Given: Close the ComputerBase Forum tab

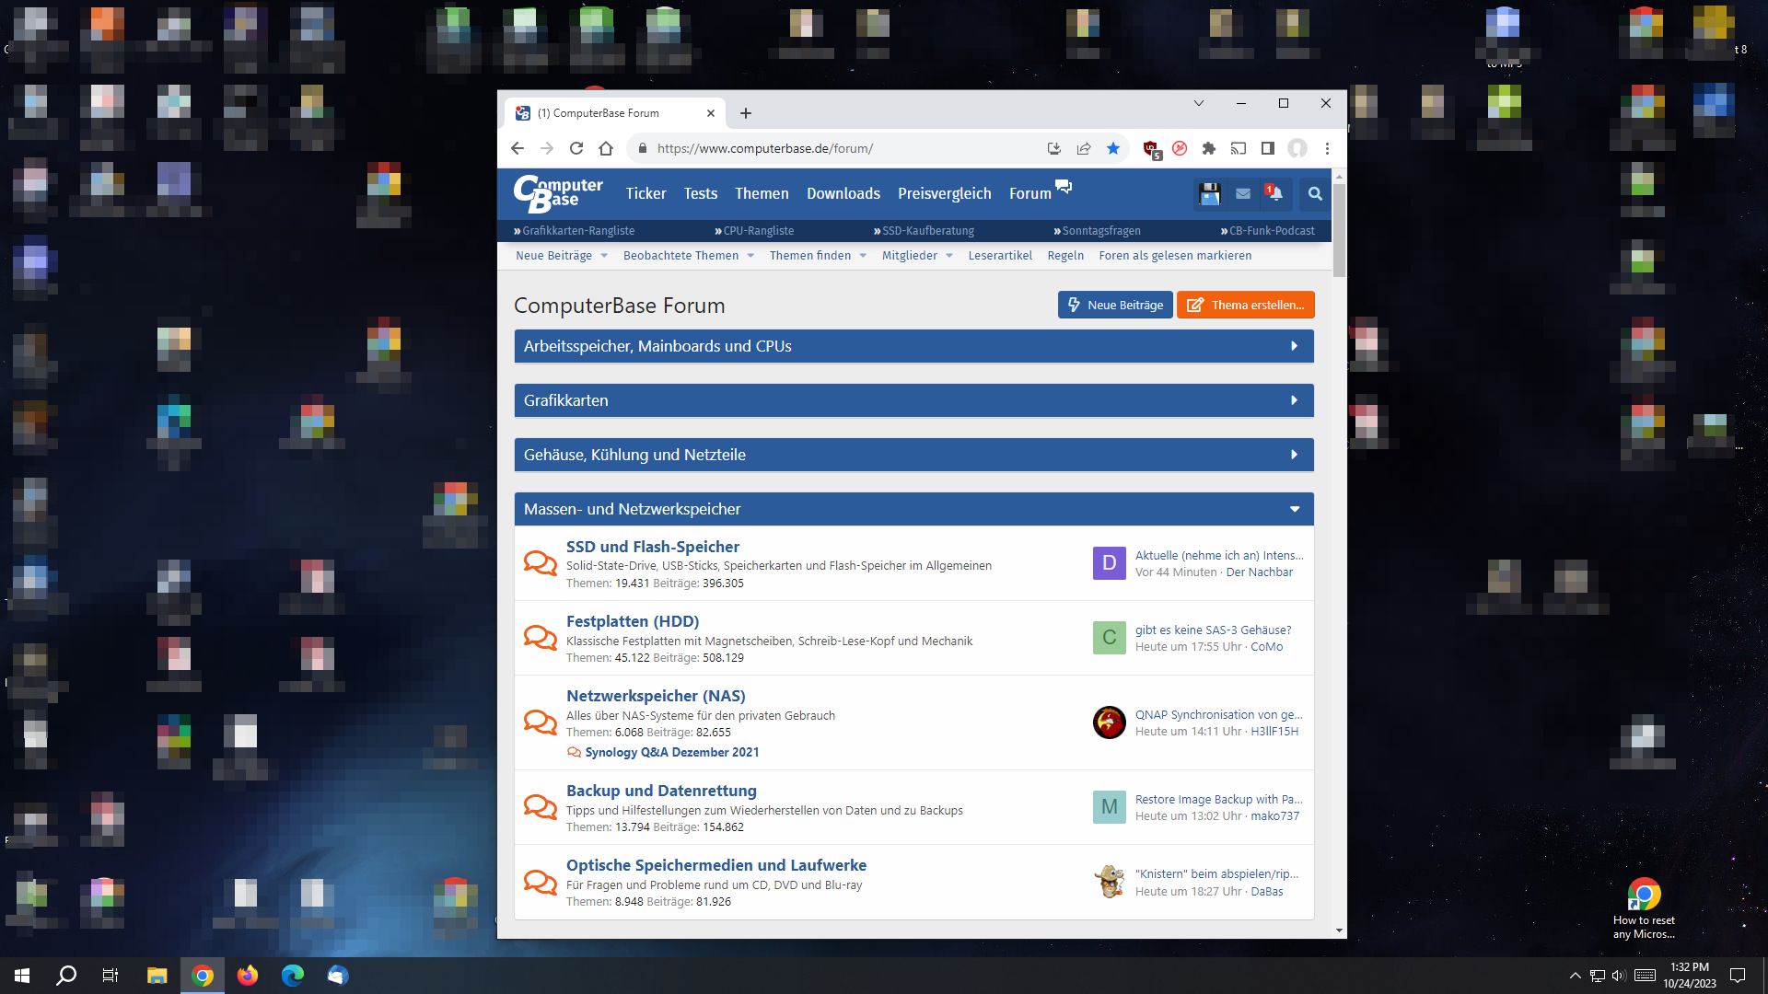Looking at the screenshot, I should click(711, 113).
